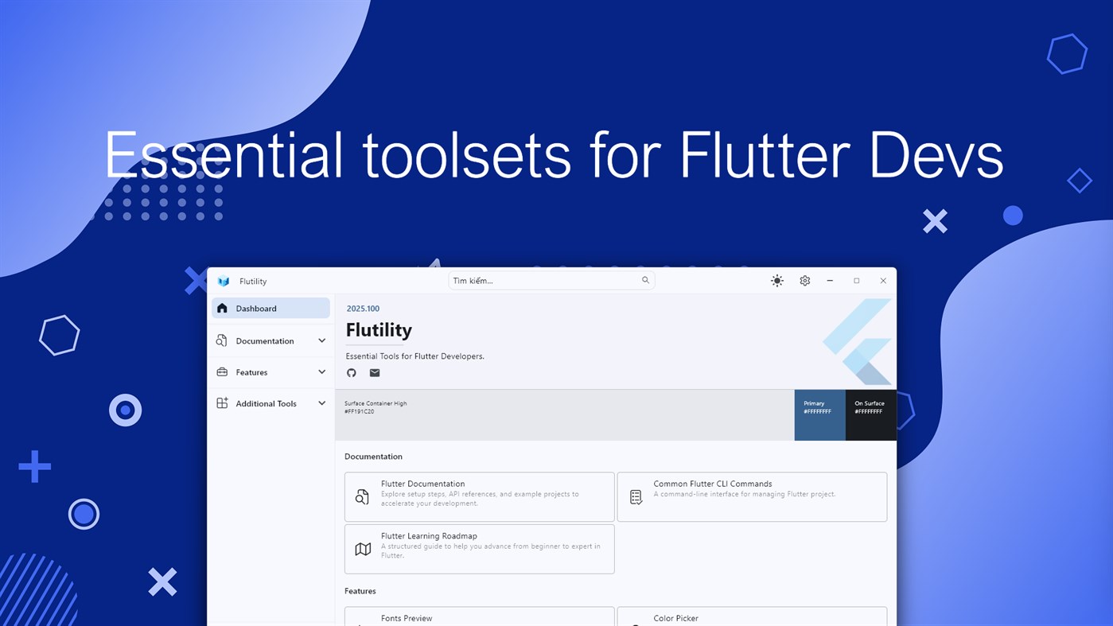Select Documentation in the sidebar
This screenshot has height=626, width=1113.
[270, 340]
